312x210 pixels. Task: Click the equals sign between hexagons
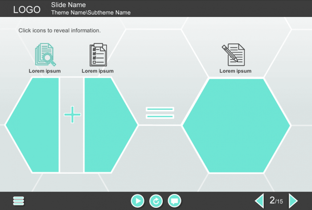pos(160,113)
